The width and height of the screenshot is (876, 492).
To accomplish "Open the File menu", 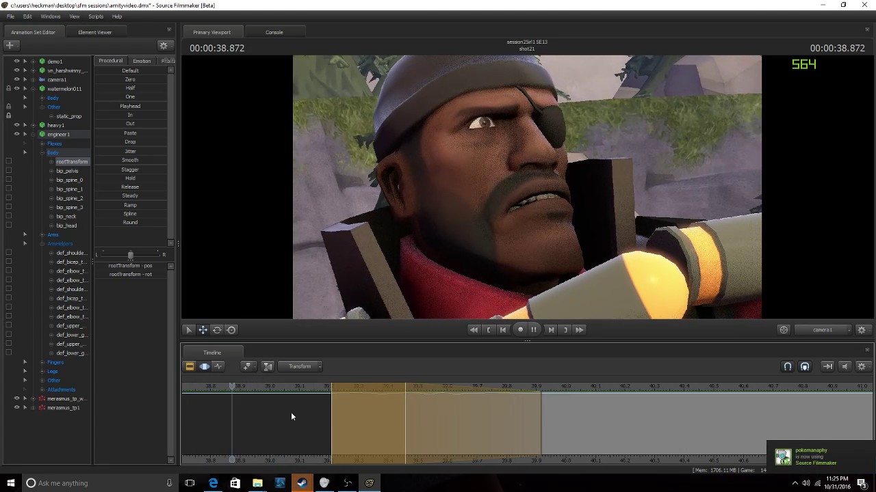I will (10, 16).
